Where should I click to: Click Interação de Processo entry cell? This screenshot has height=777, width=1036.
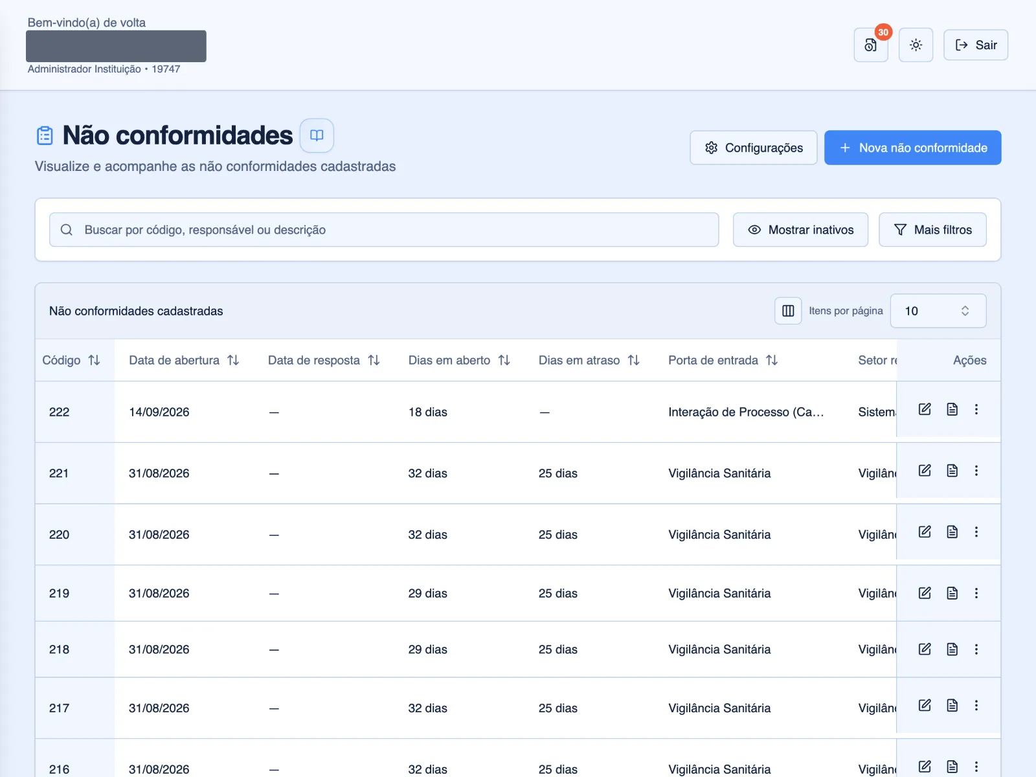(746, 412)
